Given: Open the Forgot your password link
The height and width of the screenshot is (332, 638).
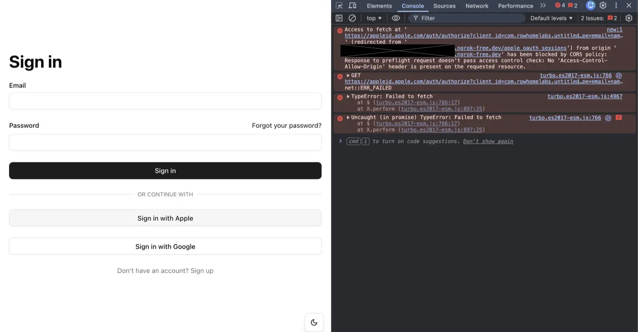Looking at the screenshot, I should [x=286, y=125].
